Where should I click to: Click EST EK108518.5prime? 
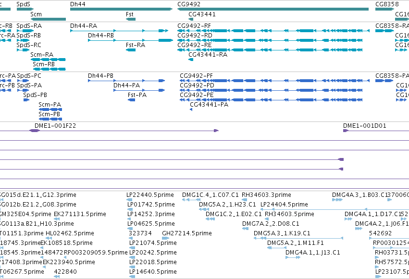pos(42,248)
